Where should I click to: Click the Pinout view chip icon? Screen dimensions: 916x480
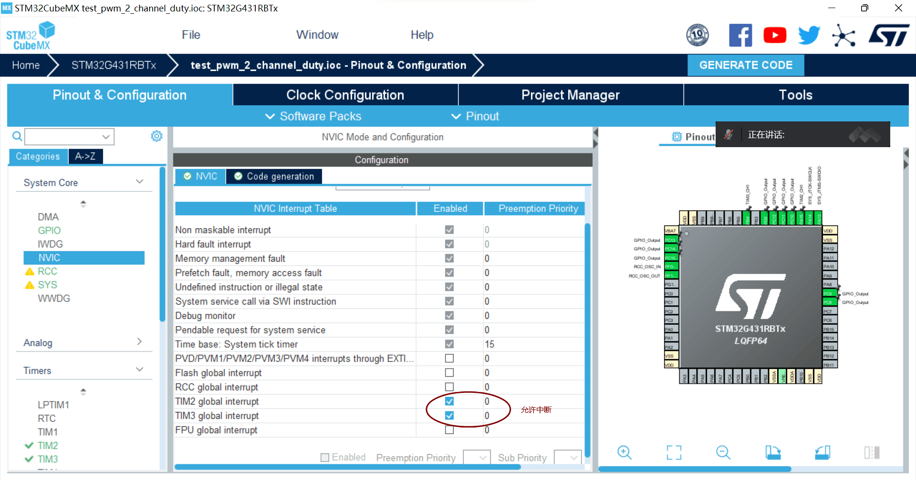[x=677, y=137]
